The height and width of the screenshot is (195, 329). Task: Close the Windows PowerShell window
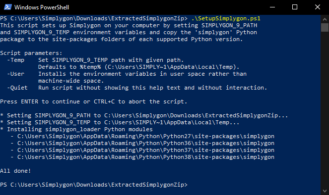(318, 7)
